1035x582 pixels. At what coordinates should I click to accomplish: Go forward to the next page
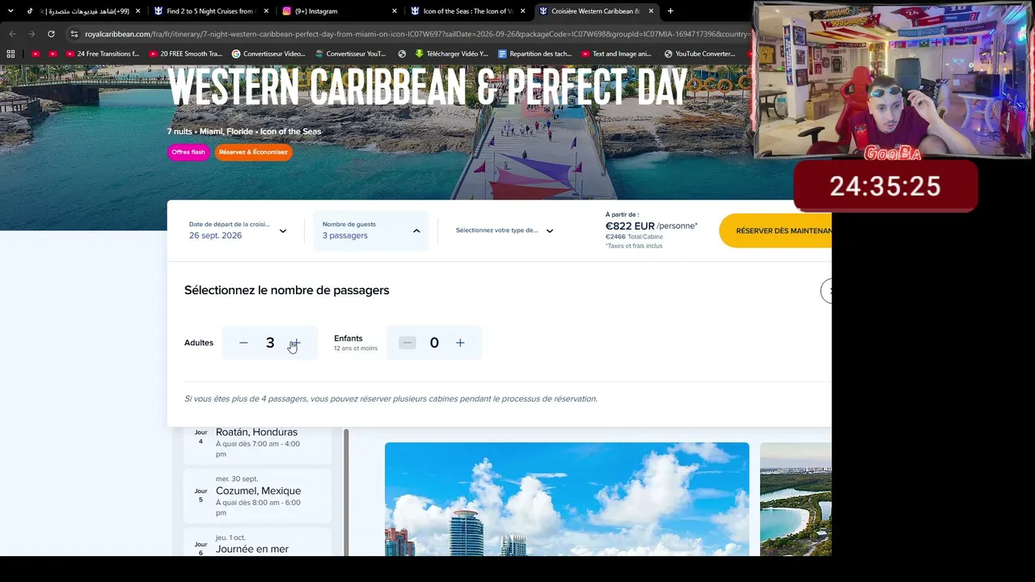tap(32, 34)
